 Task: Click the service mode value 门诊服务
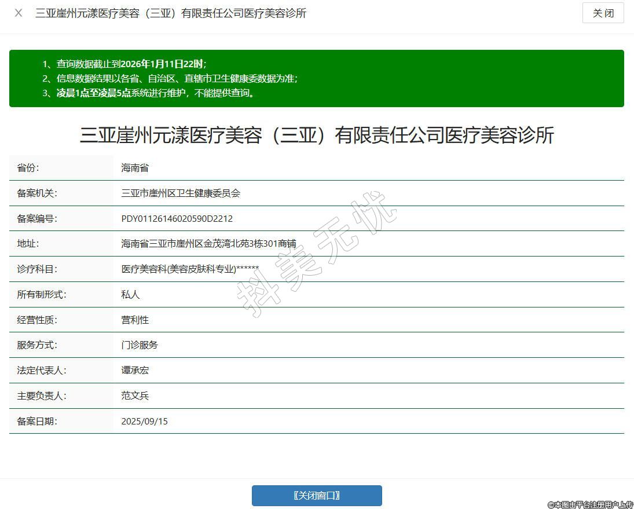(140, 345)
